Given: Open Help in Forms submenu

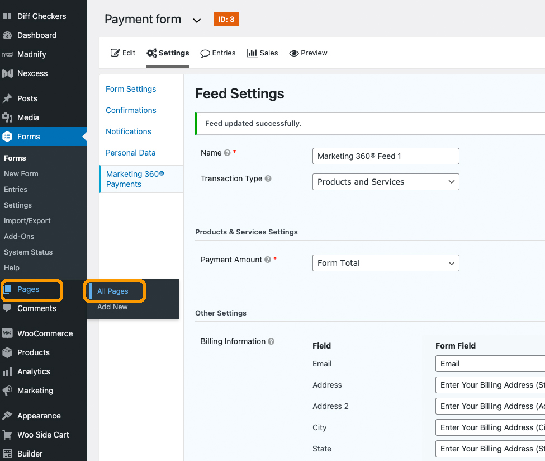Looking at the screenshot, I should 12,267.
